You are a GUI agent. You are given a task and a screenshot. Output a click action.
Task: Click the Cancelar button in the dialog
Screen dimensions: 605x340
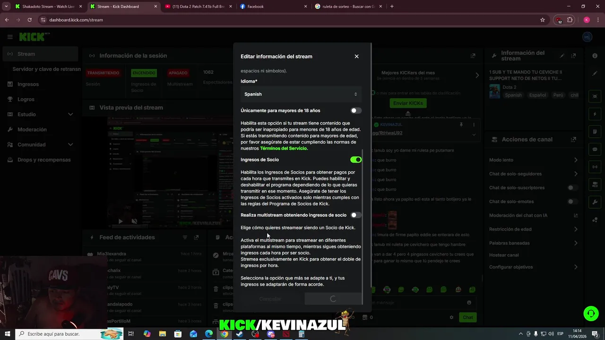click(270, 299)
